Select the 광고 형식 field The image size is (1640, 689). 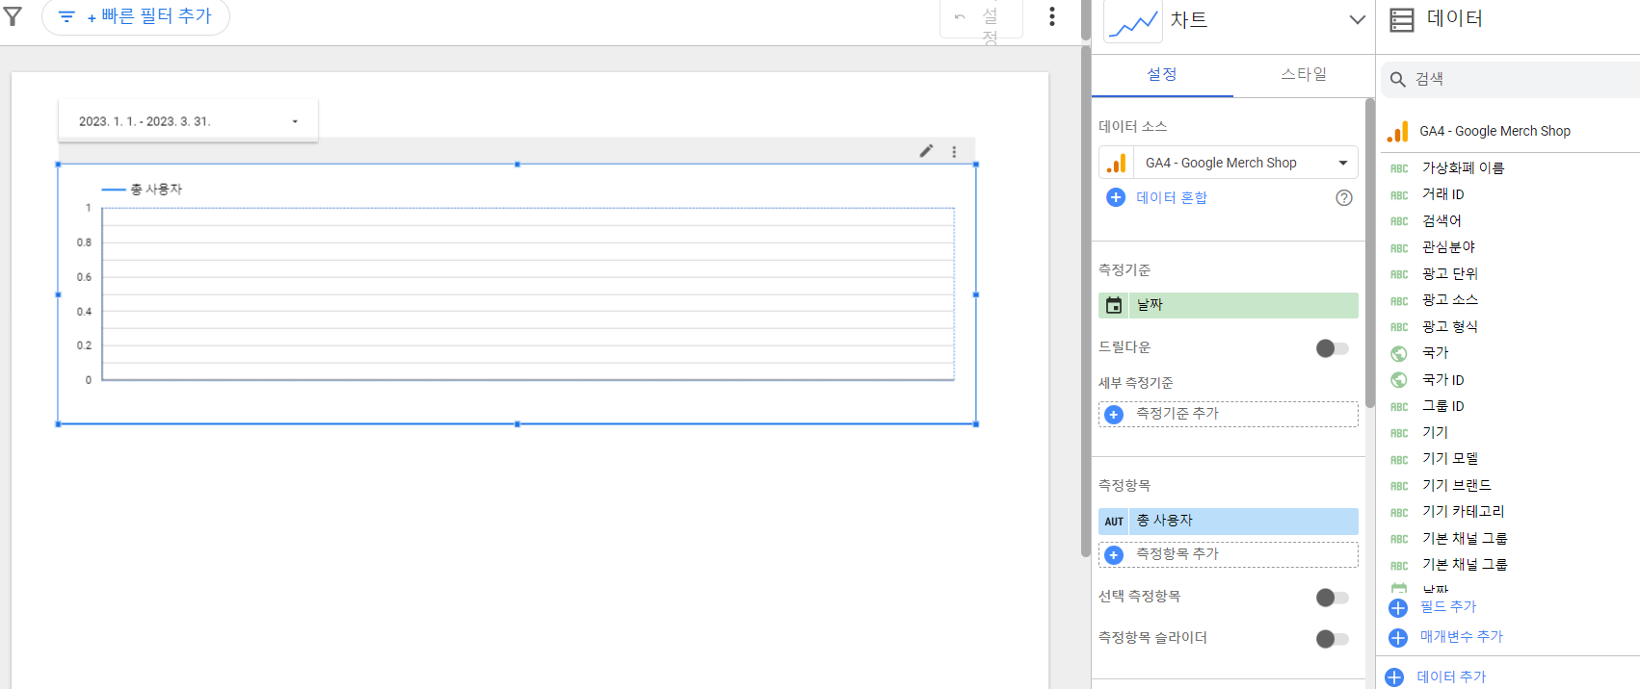[x=1450, y=326]
